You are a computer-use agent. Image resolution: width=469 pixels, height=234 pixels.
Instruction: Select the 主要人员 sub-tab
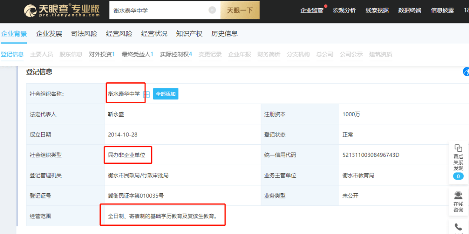pyautogui.click(x=42, y=54)
